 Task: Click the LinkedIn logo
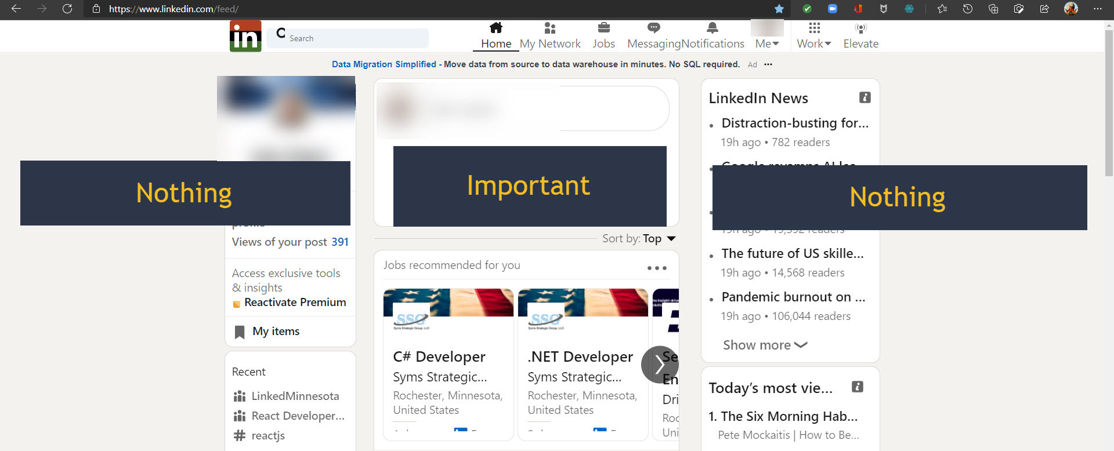pos(245,36)
